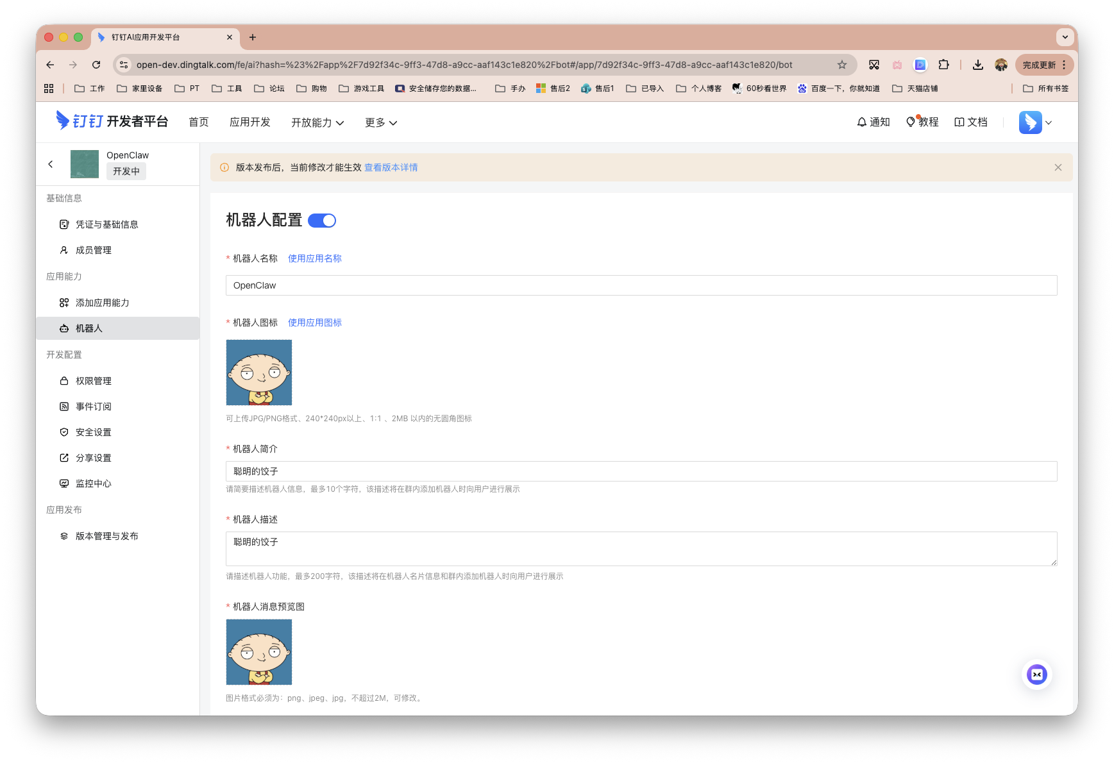1114x763 pixels.
Task: Open 监控中心 dashboard
Action: point(93,483)
